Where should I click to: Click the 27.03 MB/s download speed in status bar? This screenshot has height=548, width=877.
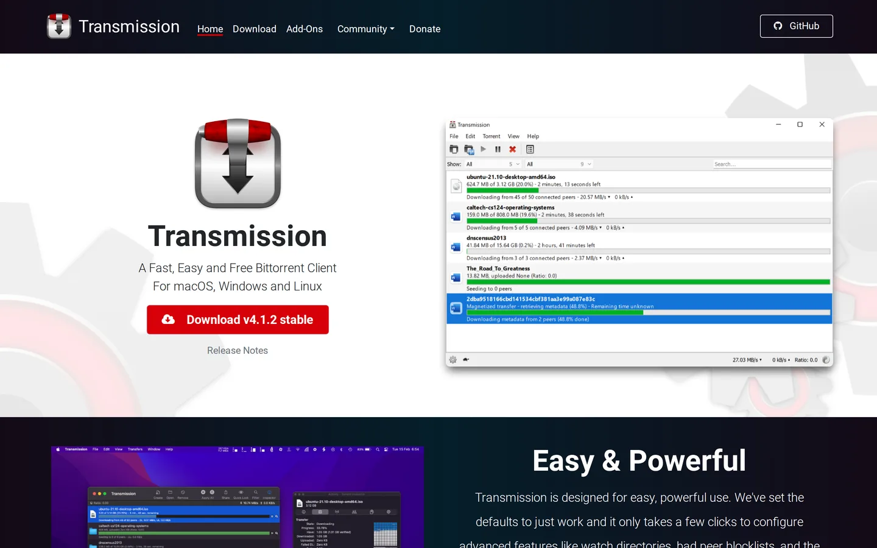747,360
